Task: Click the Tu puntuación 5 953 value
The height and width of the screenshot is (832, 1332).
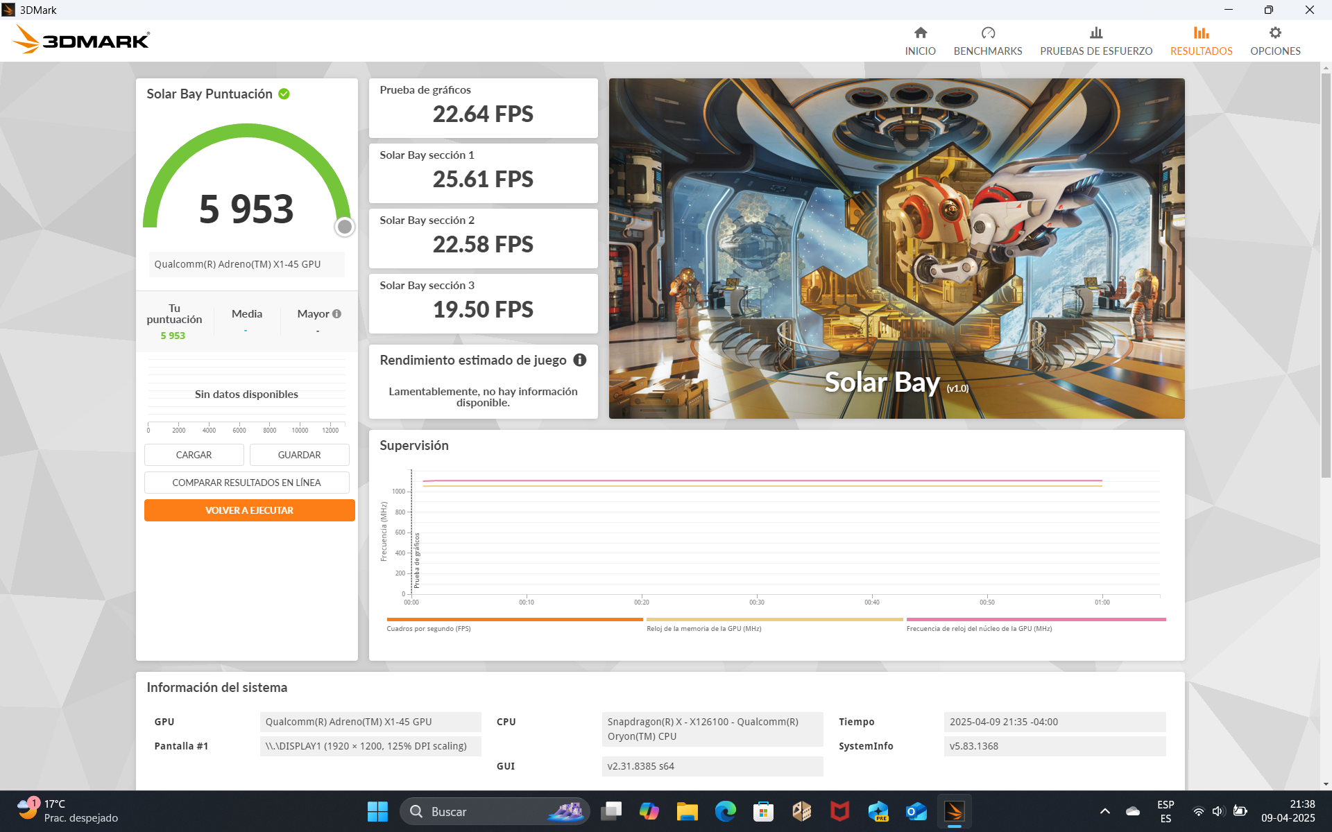Action: point(173,336)
